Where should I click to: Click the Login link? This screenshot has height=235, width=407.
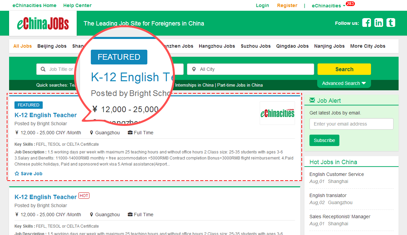262,5
